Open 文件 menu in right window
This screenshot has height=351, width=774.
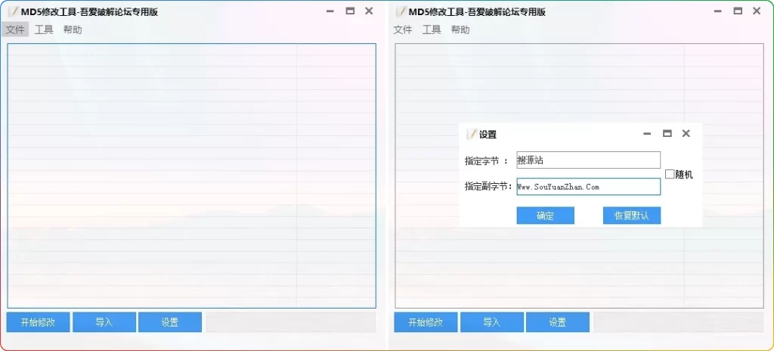[403, 30]
